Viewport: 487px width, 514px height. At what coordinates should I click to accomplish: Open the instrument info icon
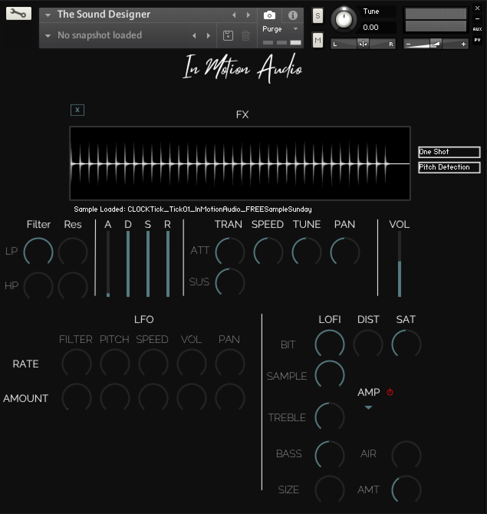pyautogui.click(x=293, y=15)
